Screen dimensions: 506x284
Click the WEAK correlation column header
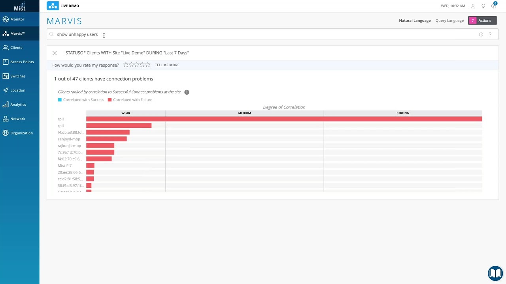point(126,113)
